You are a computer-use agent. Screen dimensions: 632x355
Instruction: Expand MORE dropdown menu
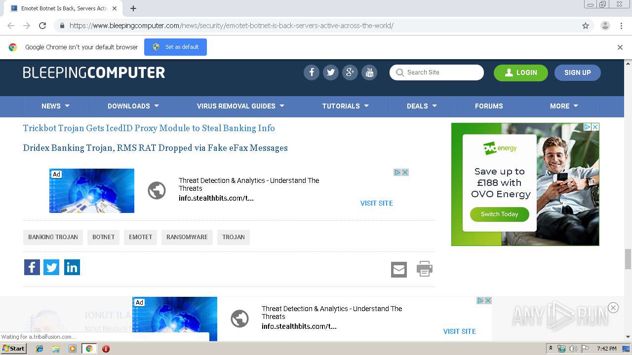[x=564, y=106]
